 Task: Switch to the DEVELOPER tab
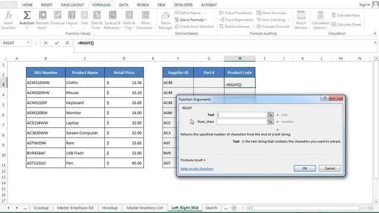tap(183, 5)
